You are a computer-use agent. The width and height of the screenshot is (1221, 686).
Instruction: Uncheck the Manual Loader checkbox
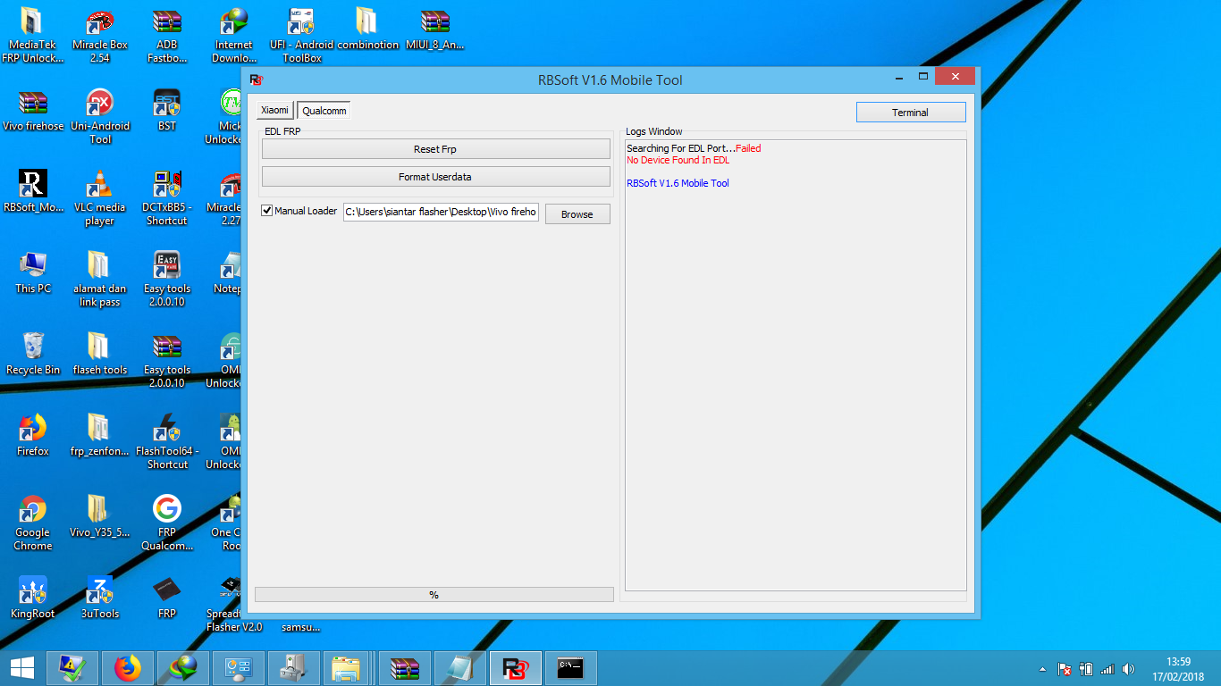coord(266,210)
